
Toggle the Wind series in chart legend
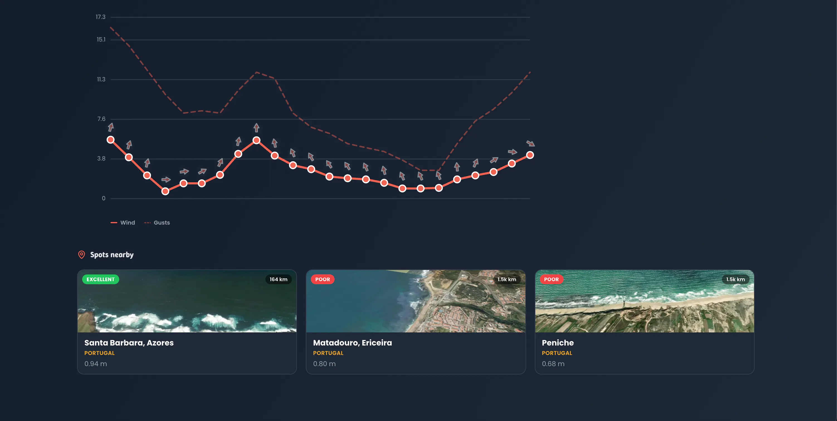(123, 223)
